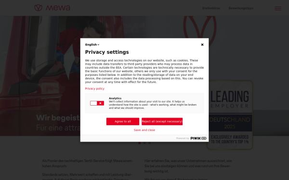
Task: Toggle the Analytics consent switch
Action: [97, 103]
